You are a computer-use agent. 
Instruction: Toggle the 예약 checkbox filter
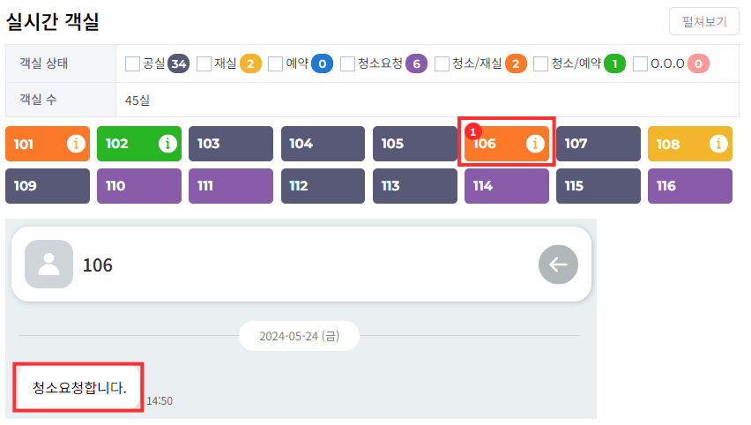click(x=276, y=63)
